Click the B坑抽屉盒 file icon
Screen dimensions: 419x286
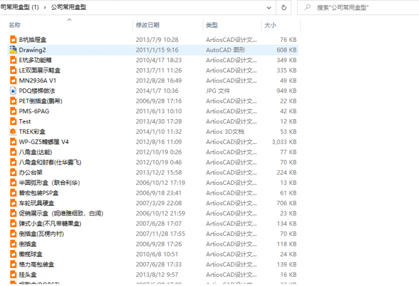click(13, 40)
